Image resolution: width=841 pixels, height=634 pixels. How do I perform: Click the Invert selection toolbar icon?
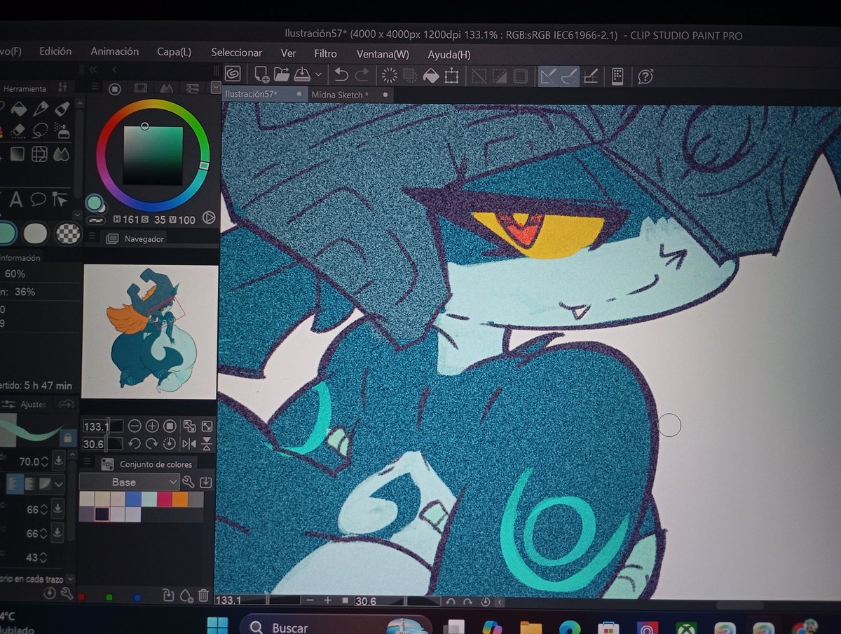click(500, 76)
